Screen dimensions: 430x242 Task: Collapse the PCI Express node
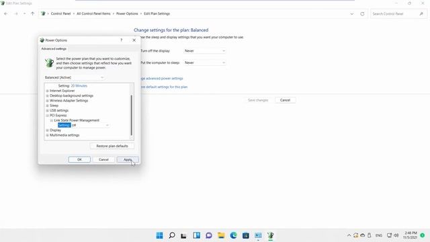coord(48,116)
